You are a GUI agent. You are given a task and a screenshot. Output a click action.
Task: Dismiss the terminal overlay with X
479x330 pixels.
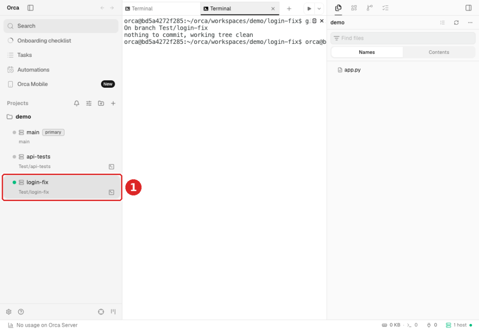click(x=322, y=21)
